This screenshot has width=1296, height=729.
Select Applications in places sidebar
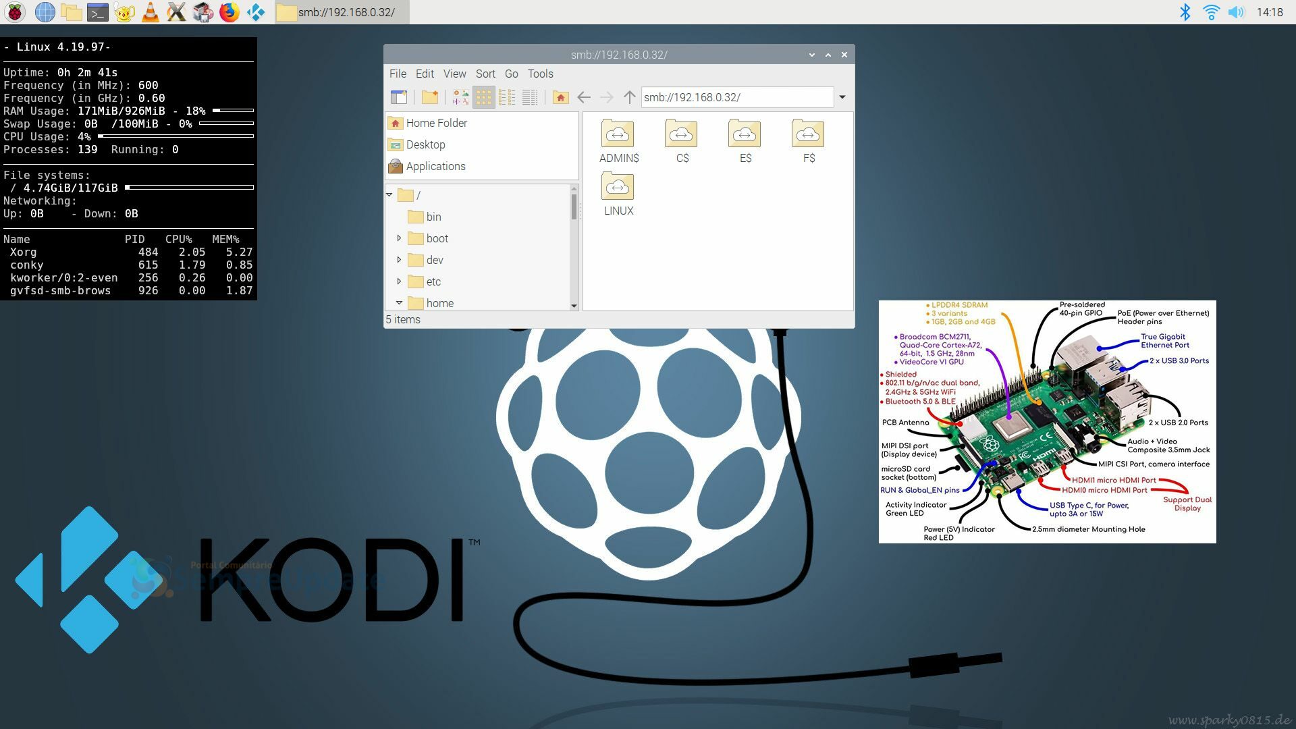pos(482,166)
